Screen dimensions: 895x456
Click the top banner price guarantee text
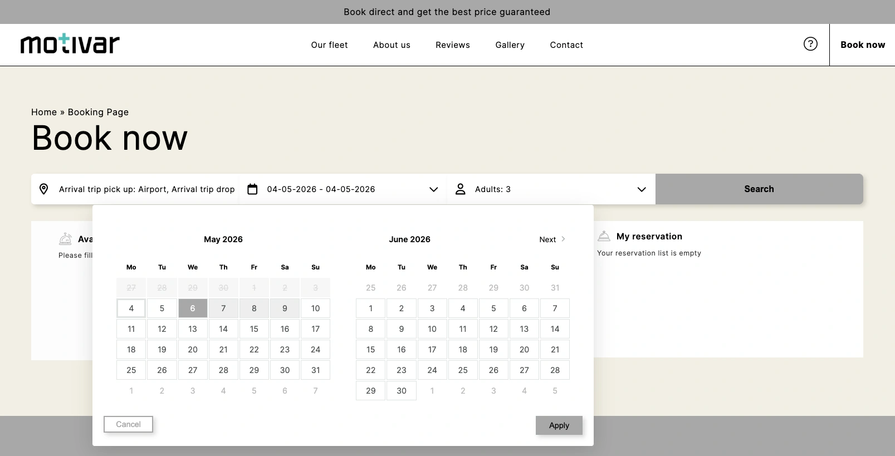(447, 12)
